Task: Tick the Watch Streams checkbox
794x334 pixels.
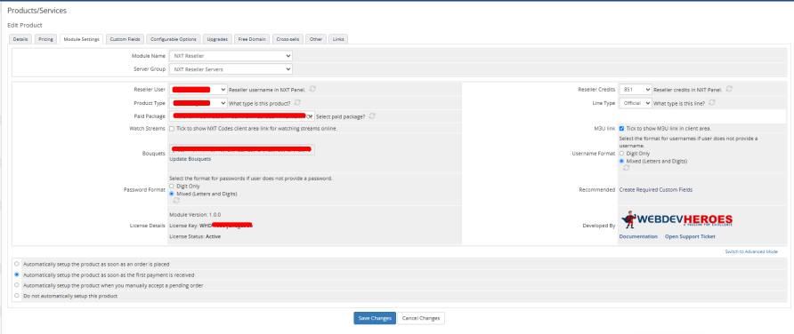Action: tap(172, 128)
